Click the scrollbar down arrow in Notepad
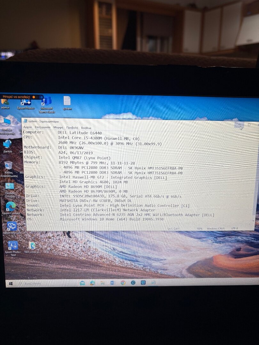The width and height of the screenshot is (259, 345). [x=254, y=221]
